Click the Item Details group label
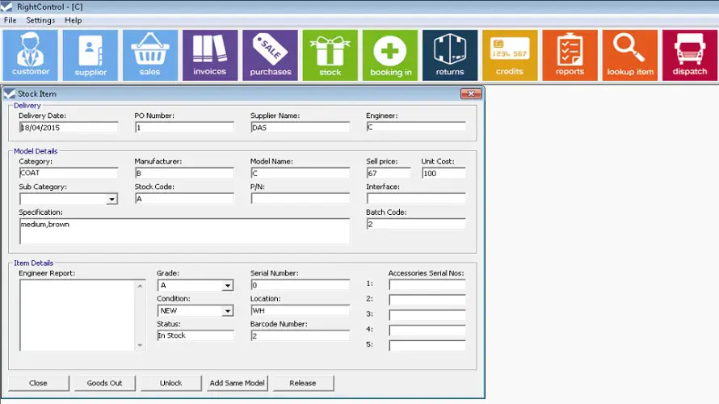 pyautogui.click(x=33, y=263)
